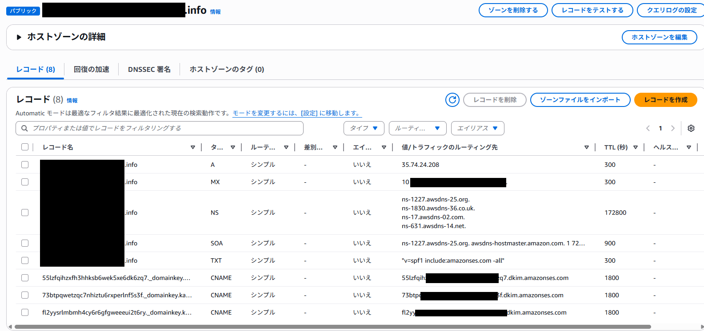
Task: Click the search magnifier icon in filter box
Action: click(24, 128)
